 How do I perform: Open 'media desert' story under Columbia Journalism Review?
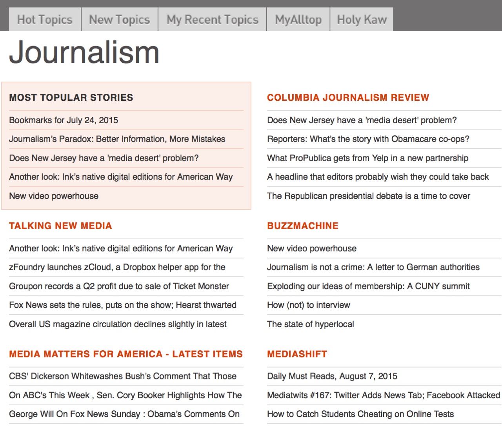362,120
